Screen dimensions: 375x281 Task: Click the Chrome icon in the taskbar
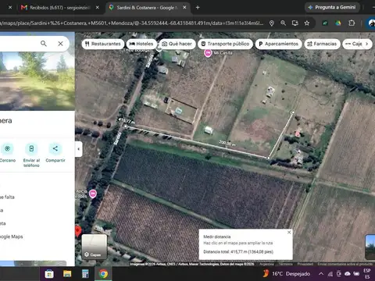pyautogui.click(x=103, y=274)
